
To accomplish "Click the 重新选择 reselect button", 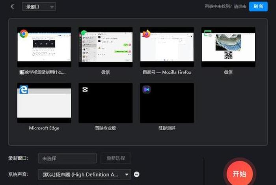I will (x=116, y=158).
